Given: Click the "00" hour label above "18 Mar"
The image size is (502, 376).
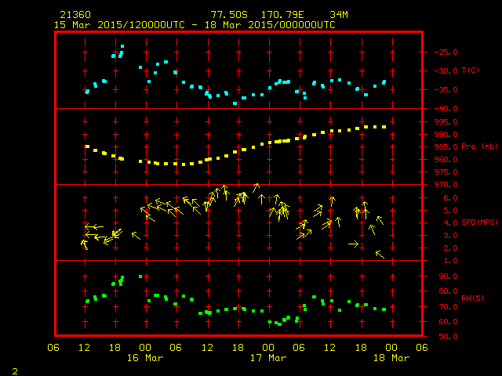Looking at the screenshot, I should point(391,348).
